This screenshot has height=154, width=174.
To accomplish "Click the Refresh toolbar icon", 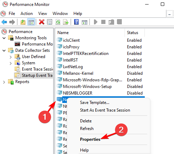I will coord(58,22).
